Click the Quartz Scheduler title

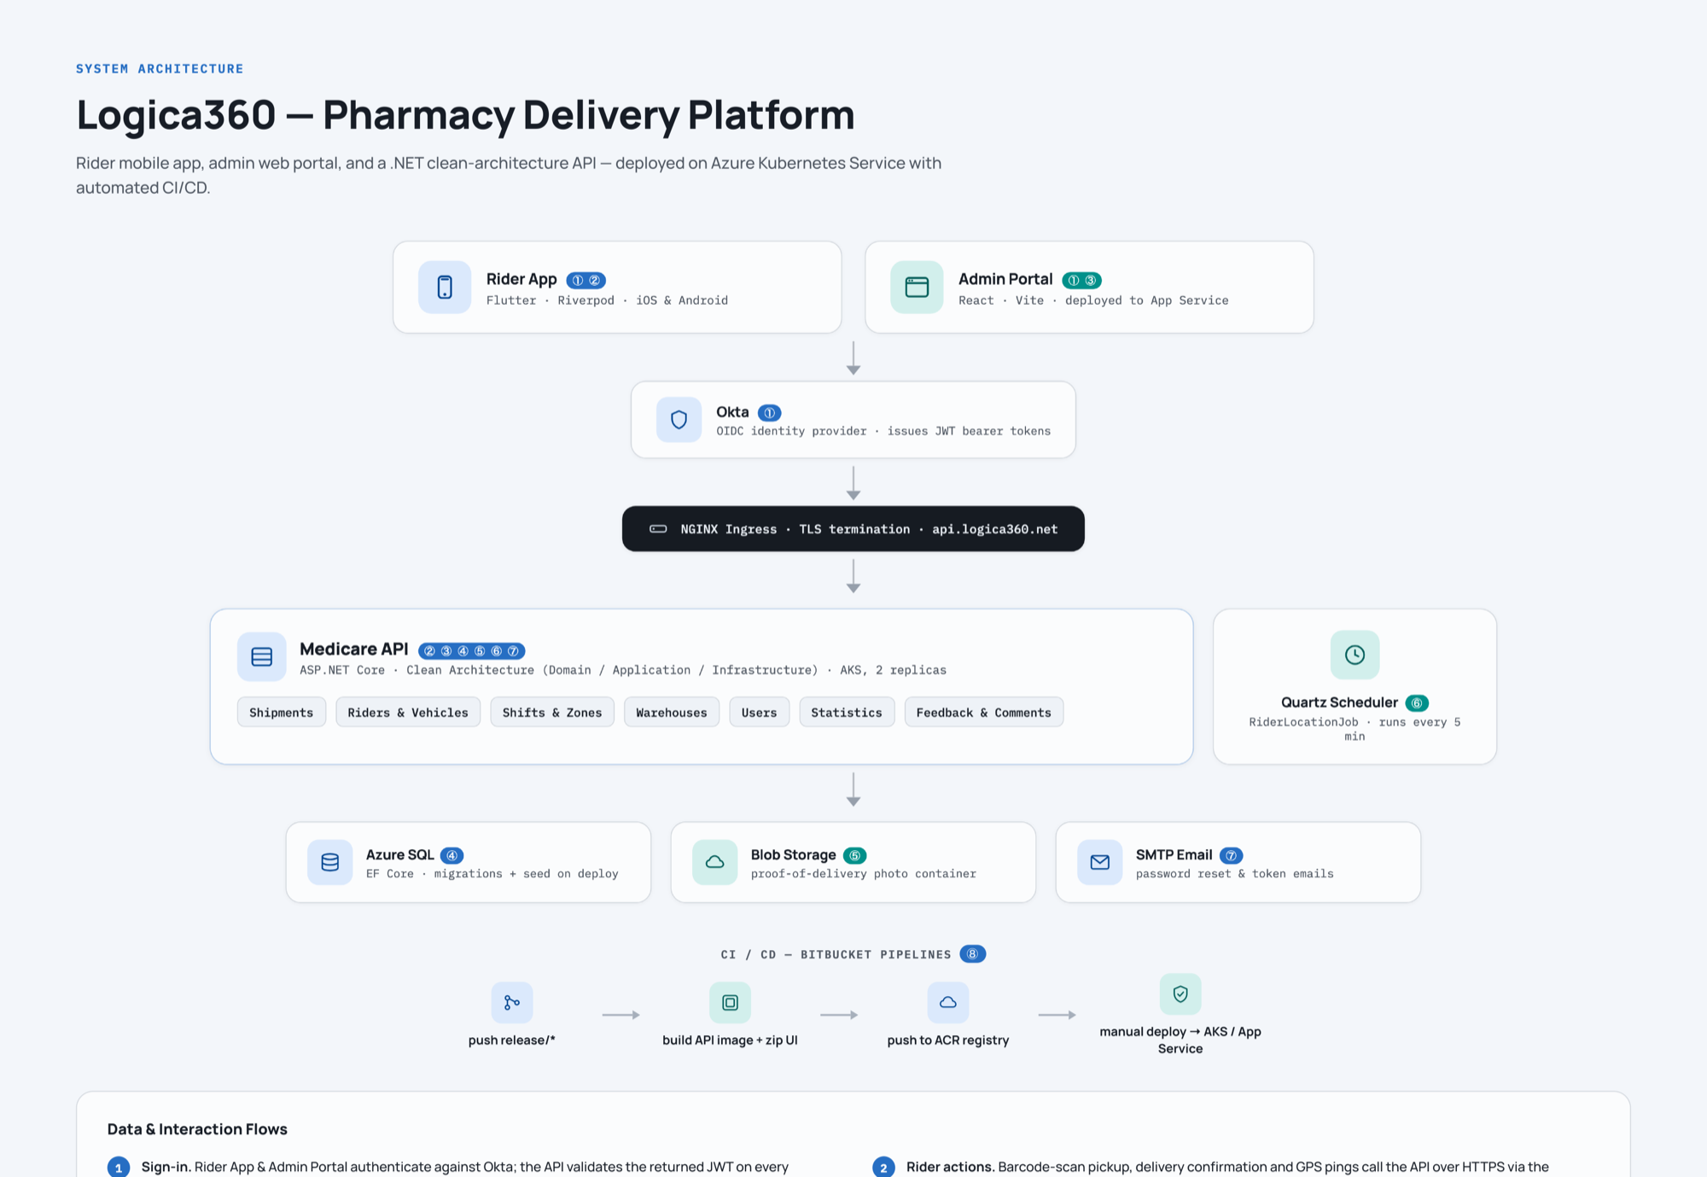[x=1339, y=702]
